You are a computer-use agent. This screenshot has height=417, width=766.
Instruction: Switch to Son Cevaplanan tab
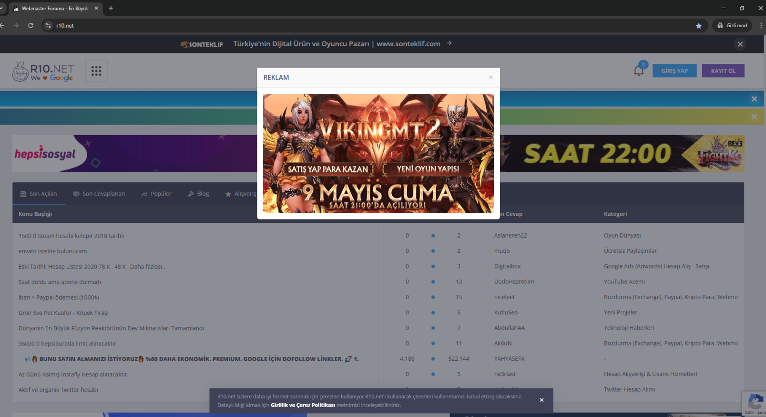[99, 194]
